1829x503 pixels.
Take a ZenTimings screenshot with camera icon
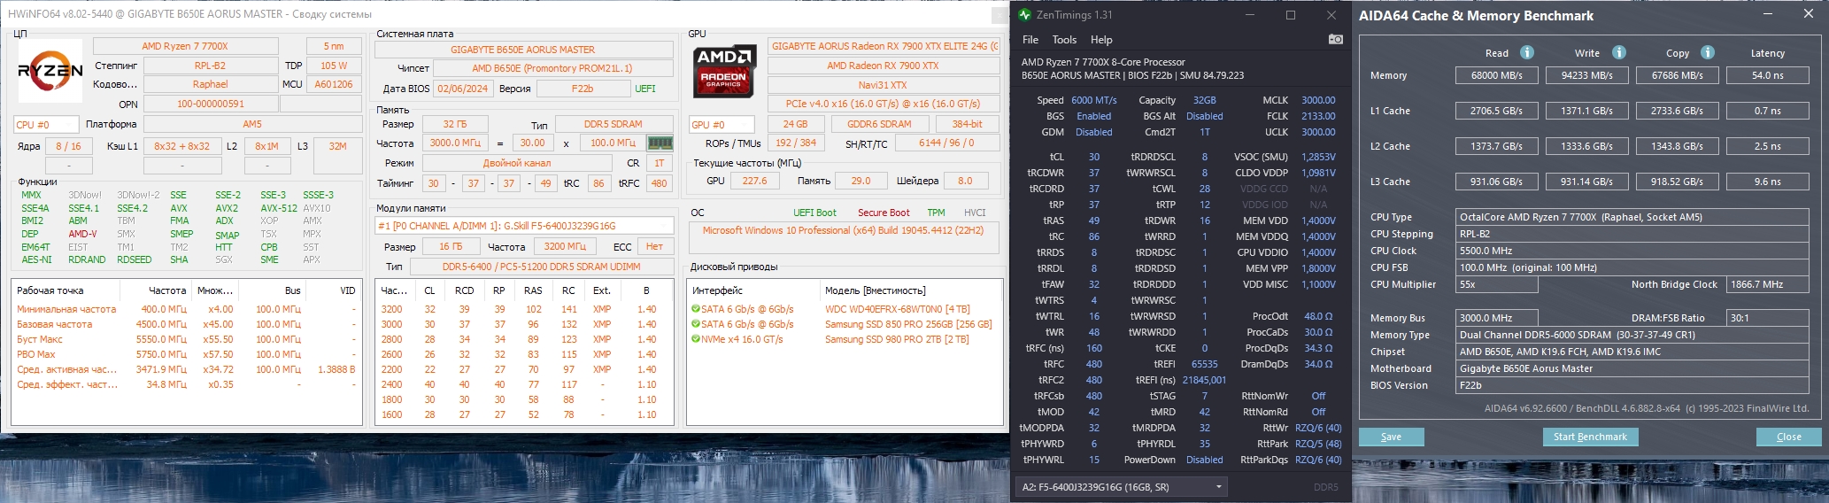(1335, 40)
